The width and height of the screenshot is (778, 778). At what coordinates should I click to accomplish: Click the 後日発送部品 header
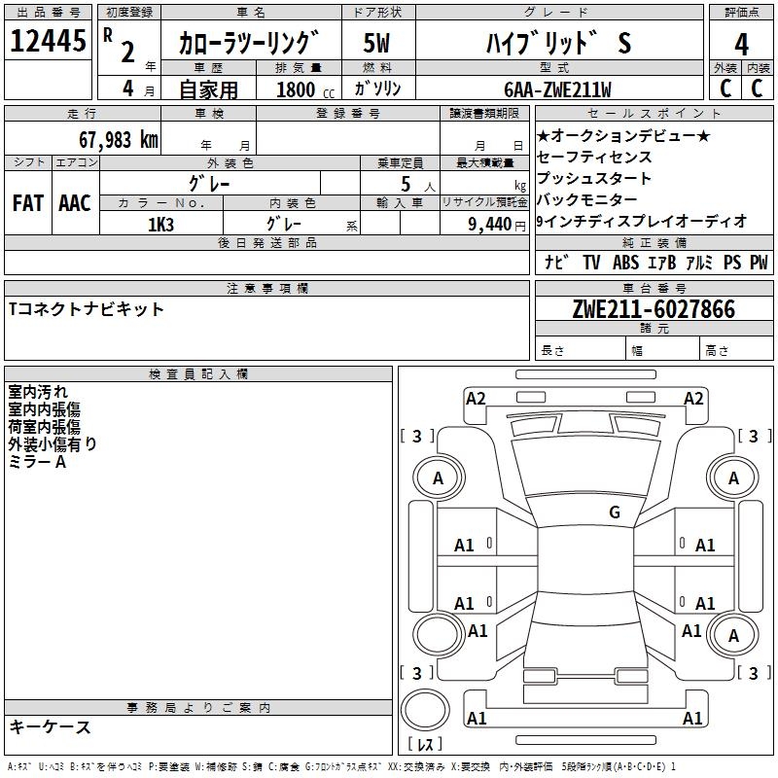(x=266, y=242)
